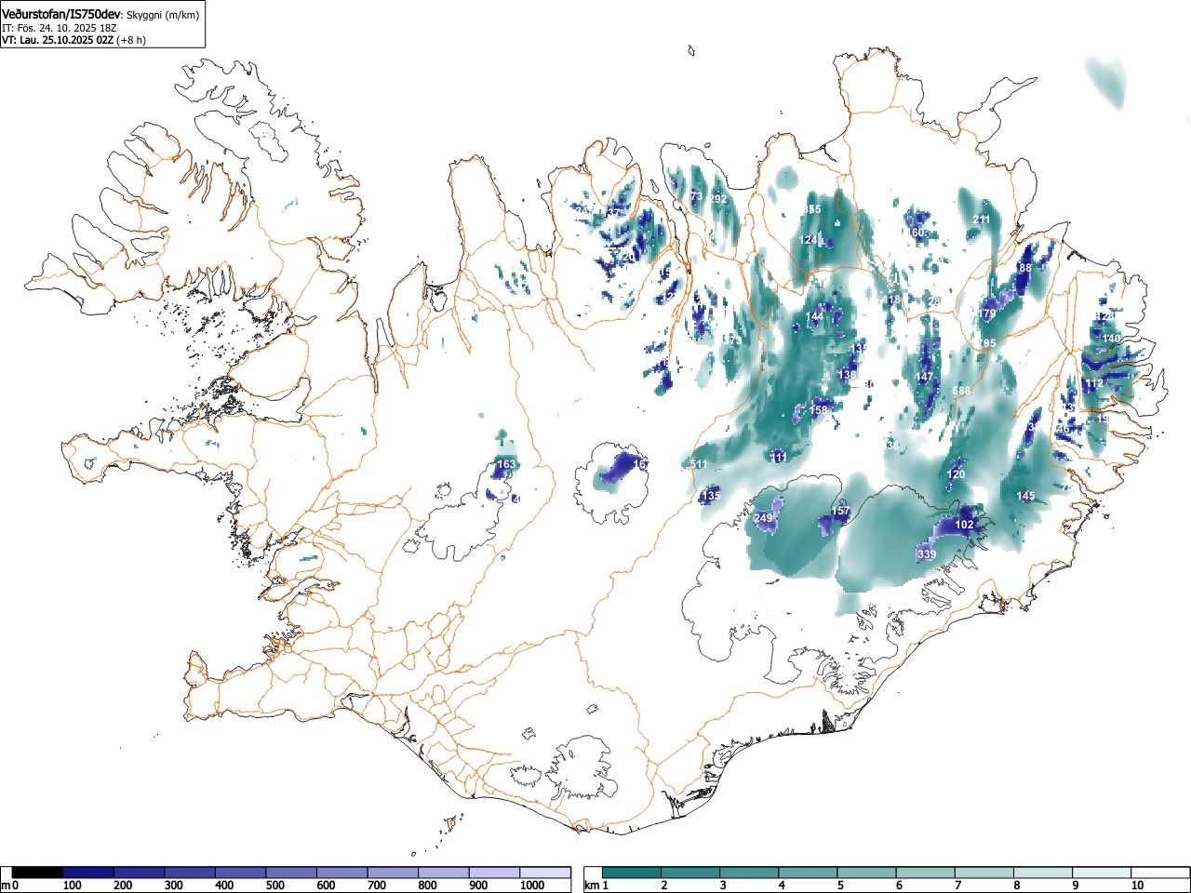Screen dimensions: 1191x893
Task: Click the 112 visibility value in east
Action: 1094,383
